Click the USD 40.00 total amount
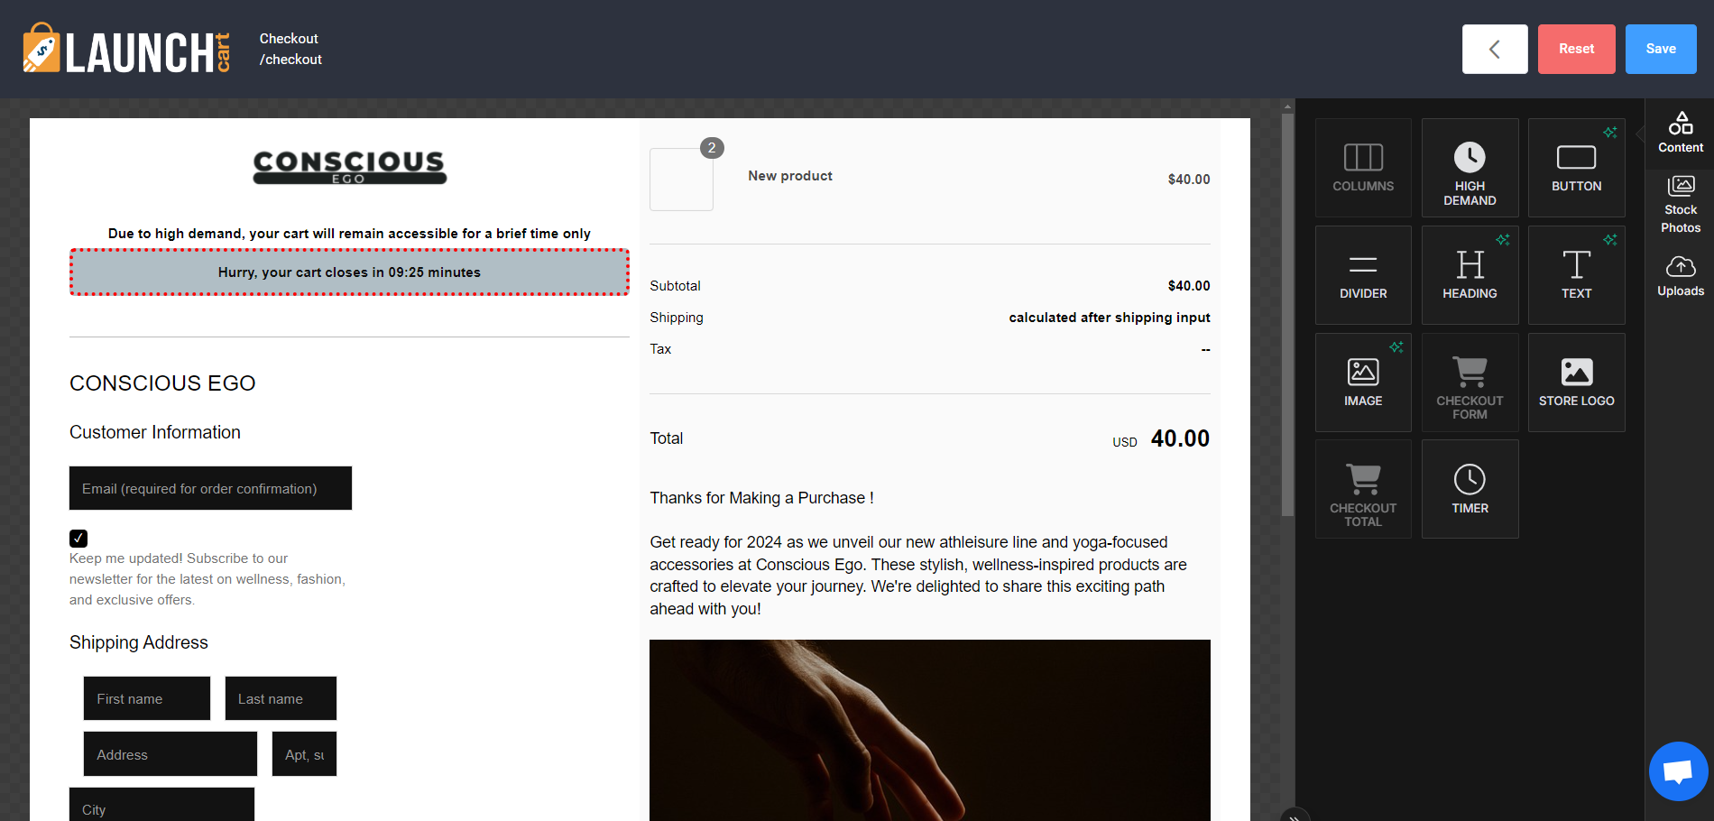The width and height of the screenshot is (1714, 821). tap(1161, 439)
